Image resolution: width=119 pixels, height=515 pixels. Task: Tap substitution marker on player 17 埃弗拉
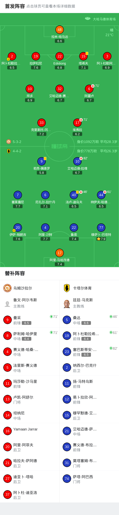(x=81, y=120)
